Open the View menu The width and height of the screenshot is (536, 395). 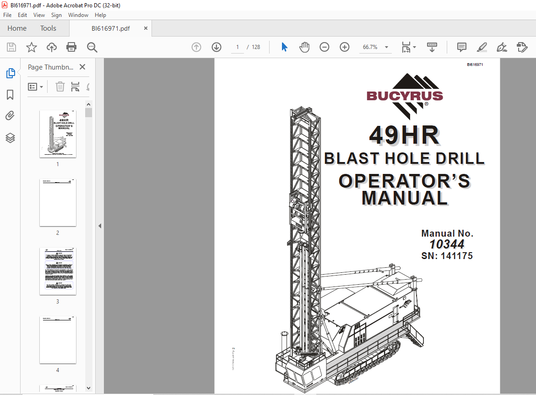[39, 15]
